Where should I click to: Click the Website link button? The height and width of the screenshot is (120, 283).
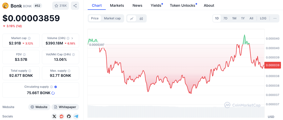tap(39, 107)
